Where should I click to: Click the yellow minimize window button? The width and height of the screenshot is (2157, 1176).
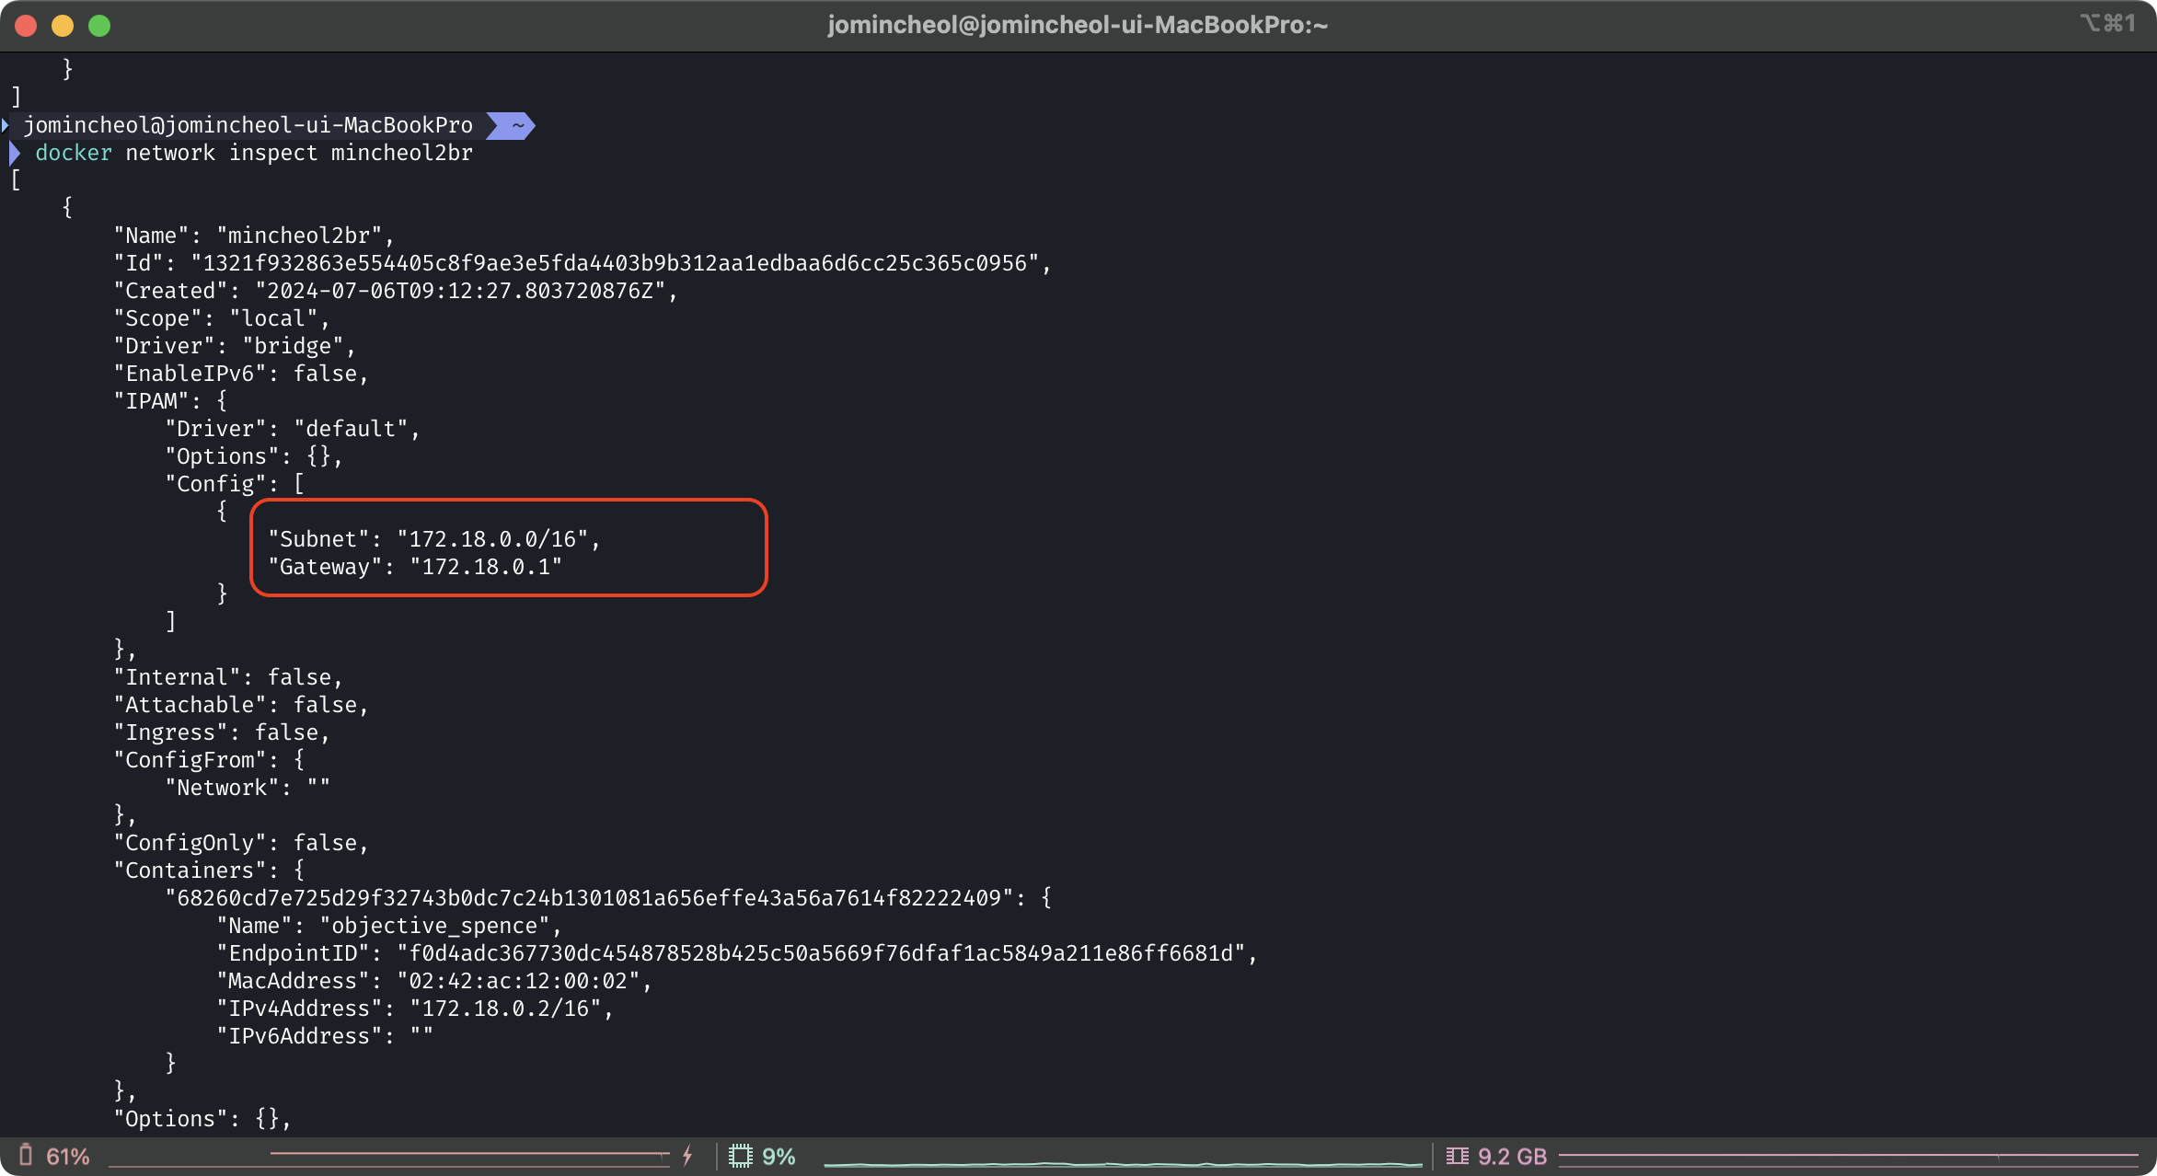tap(63, 26)
